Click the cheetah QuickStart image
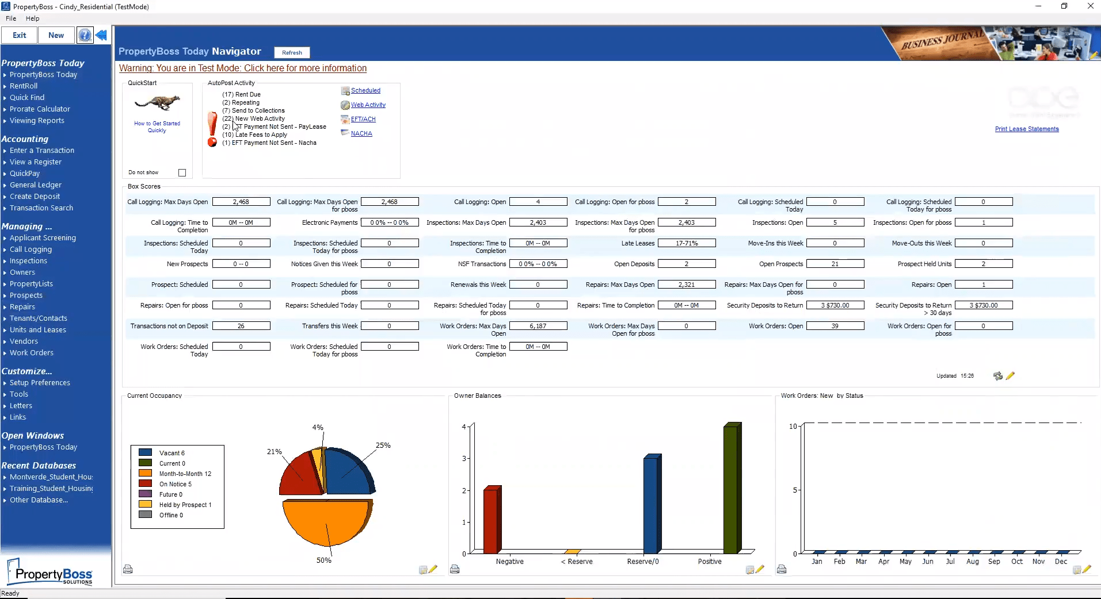This screenshot has height=599, width=1101. tap(157, 104)
